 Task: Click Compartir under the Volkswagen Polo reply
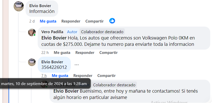point(109,53)
